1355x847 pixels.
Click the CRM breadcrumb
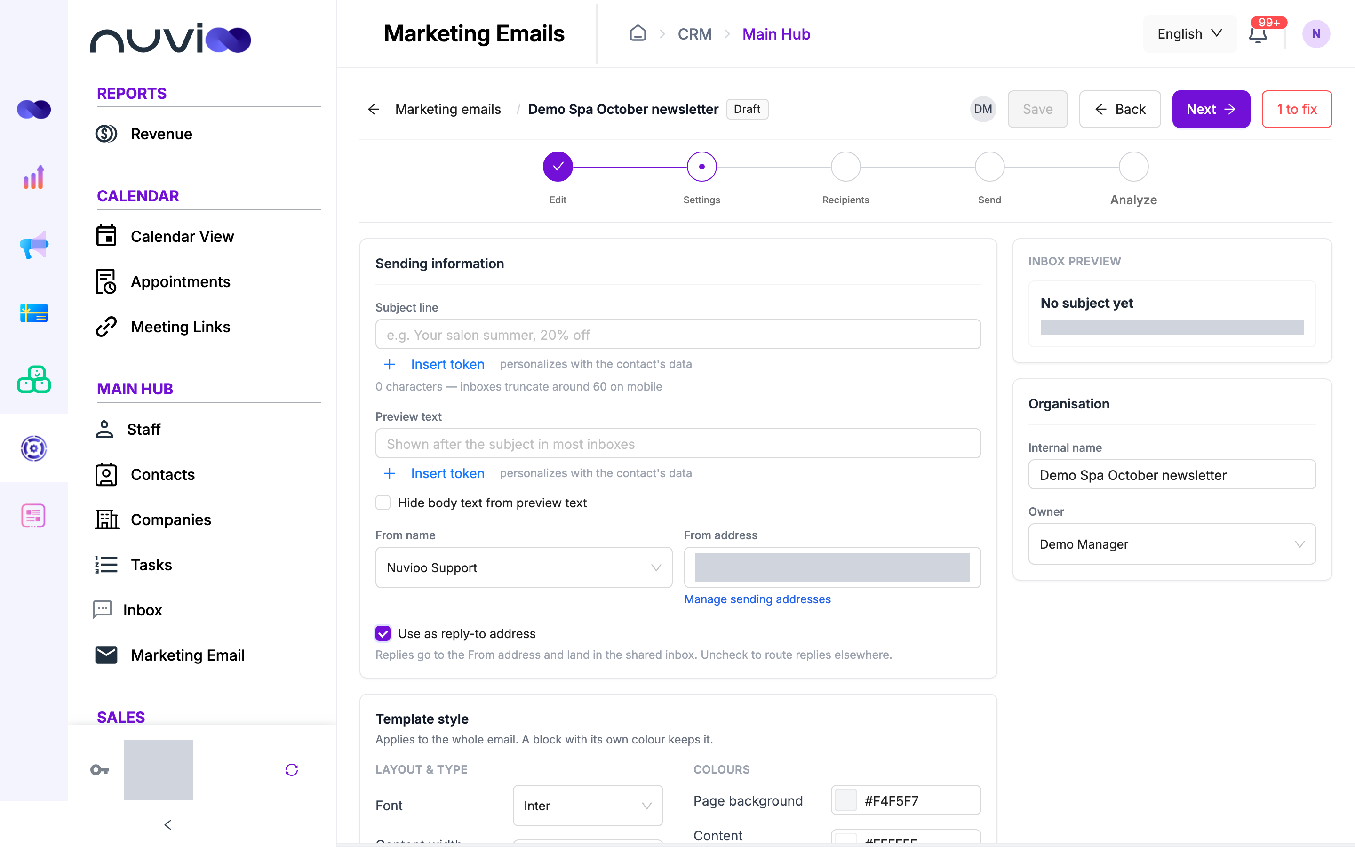(x=695, y=33)
